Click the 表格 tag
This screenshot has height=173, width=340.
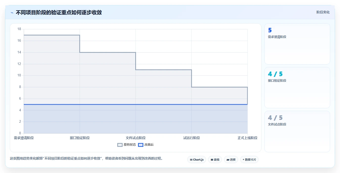[215, 160]
